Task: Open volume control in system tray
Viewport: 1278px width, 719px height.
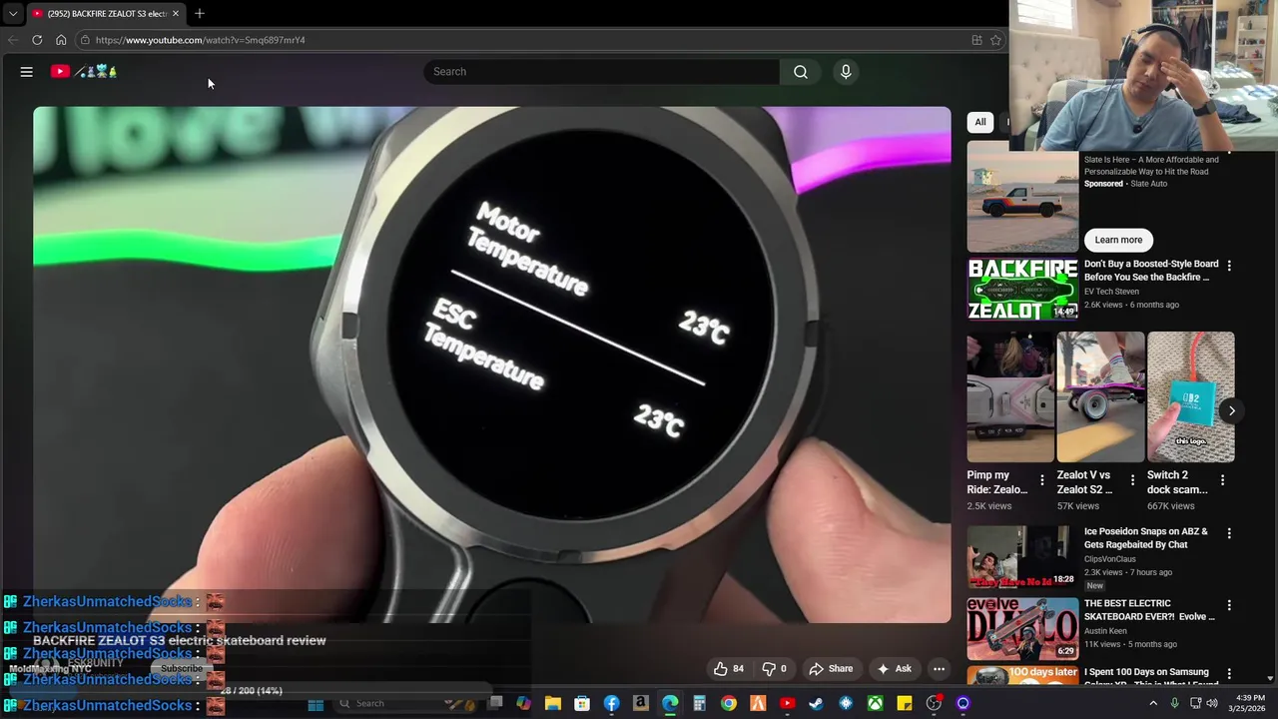Action: click(x=1212, y=704)
